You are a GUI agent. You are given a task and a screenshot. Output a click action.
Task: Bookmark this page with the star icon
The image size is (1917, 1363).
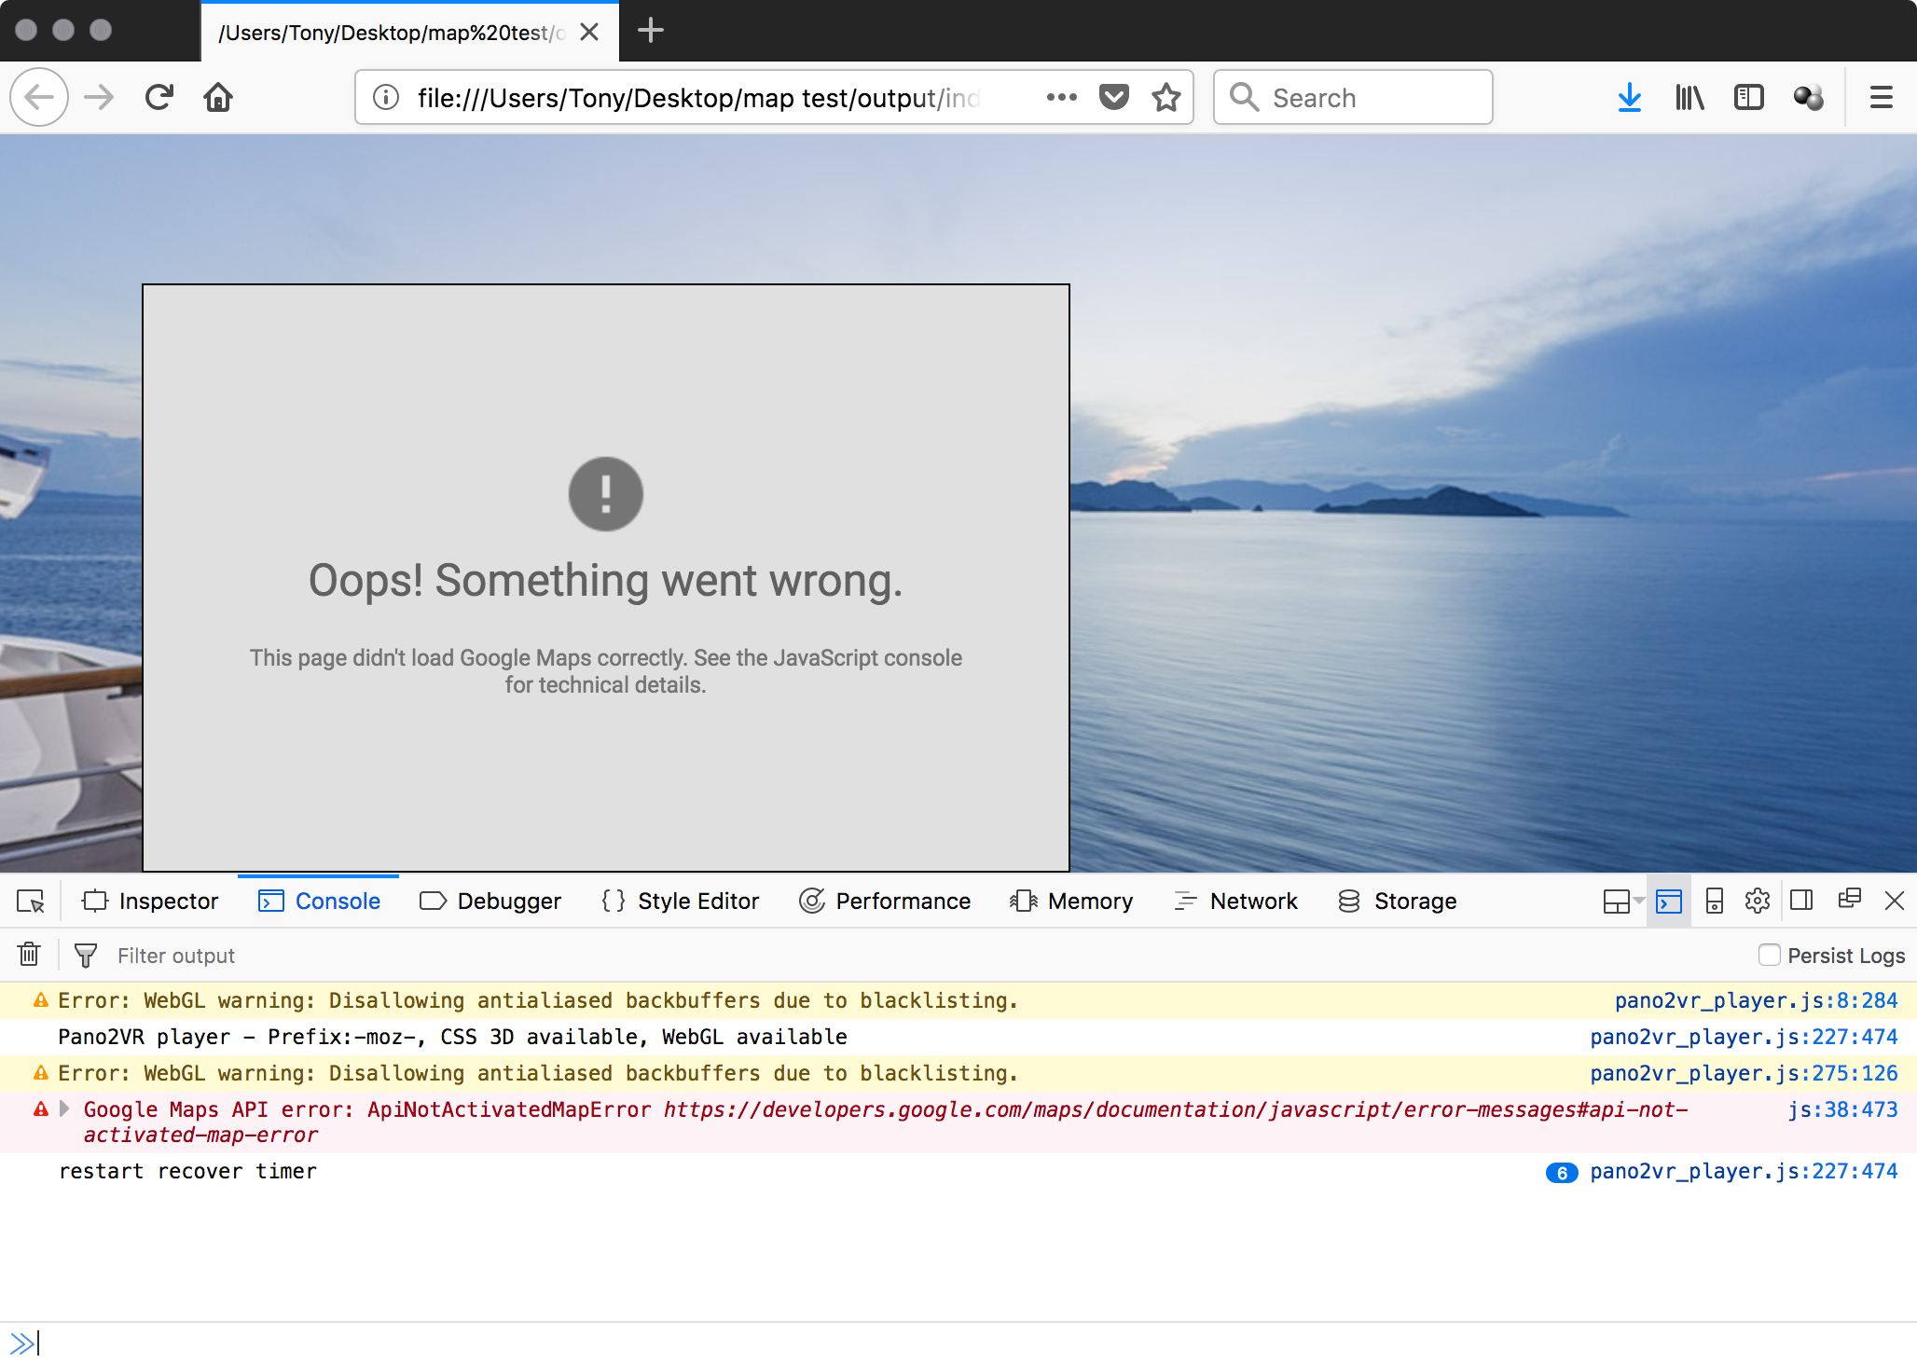point(1165,97)
